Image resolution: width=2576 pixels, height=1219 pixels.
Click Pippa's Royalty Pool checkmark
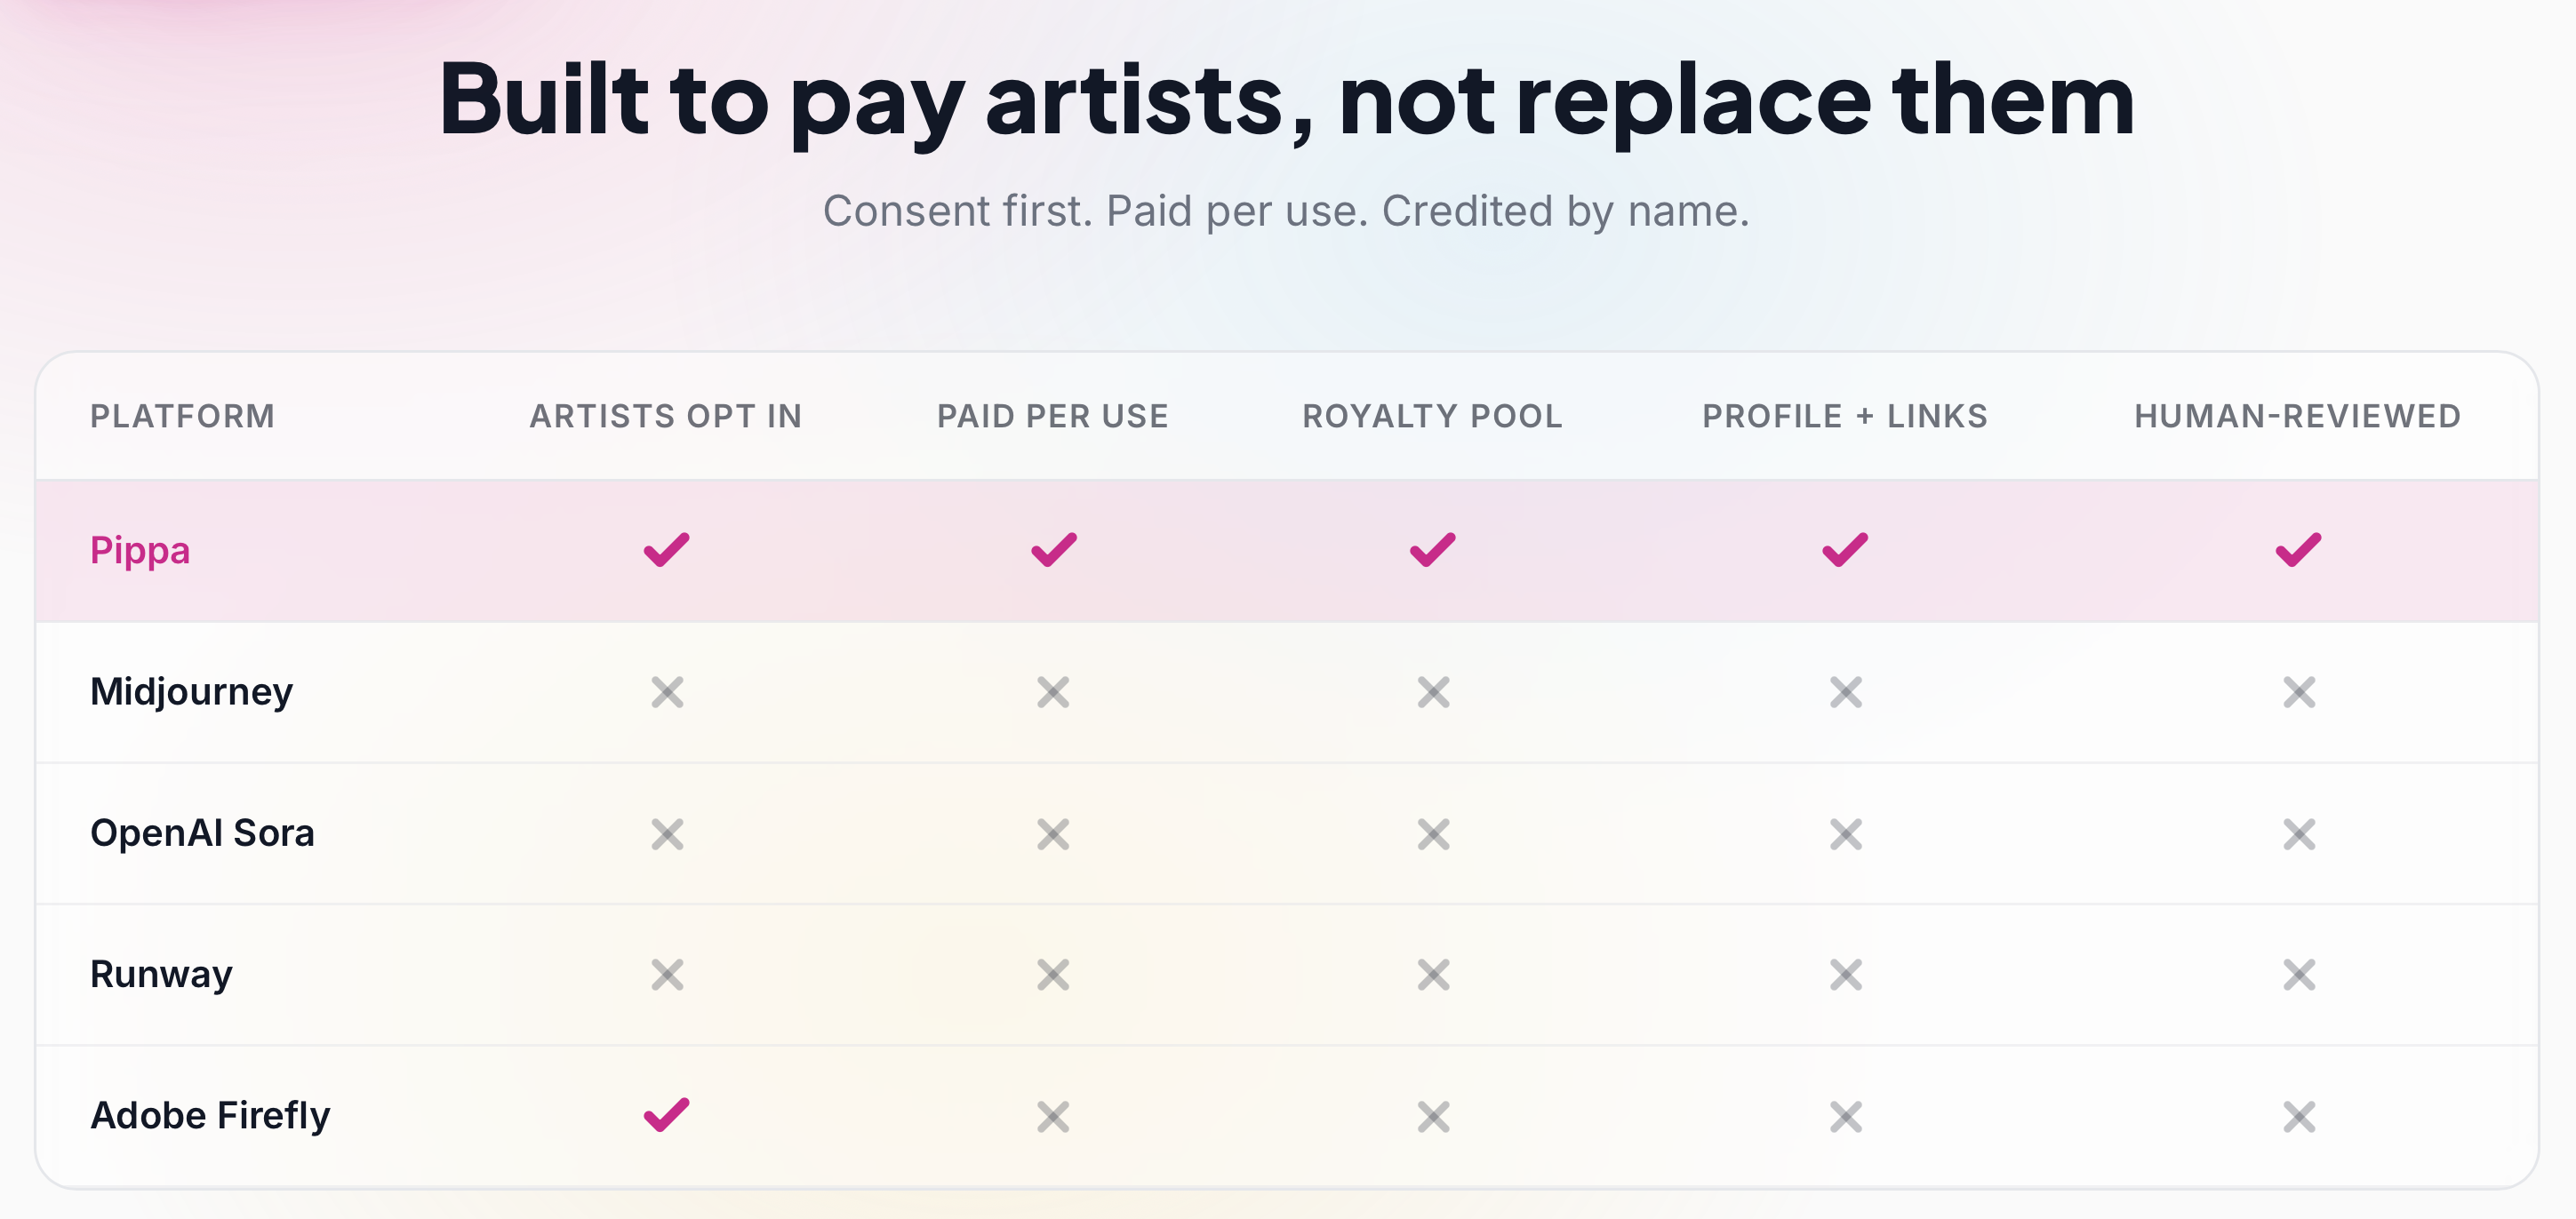pyautogui.click(x=1433, y=550)
